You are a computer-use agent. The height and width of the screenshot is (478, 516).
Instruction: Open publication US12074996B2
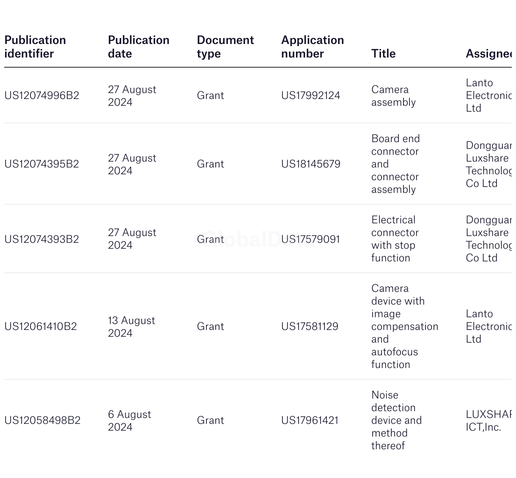[x=41, y=96]
